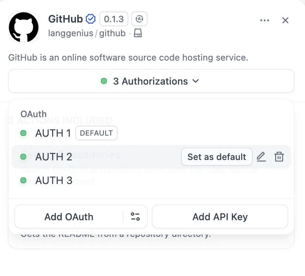Select the AUTH 3 credential
Image resolution: width=305 pixels, height=276 pixels.
(54, 180)
